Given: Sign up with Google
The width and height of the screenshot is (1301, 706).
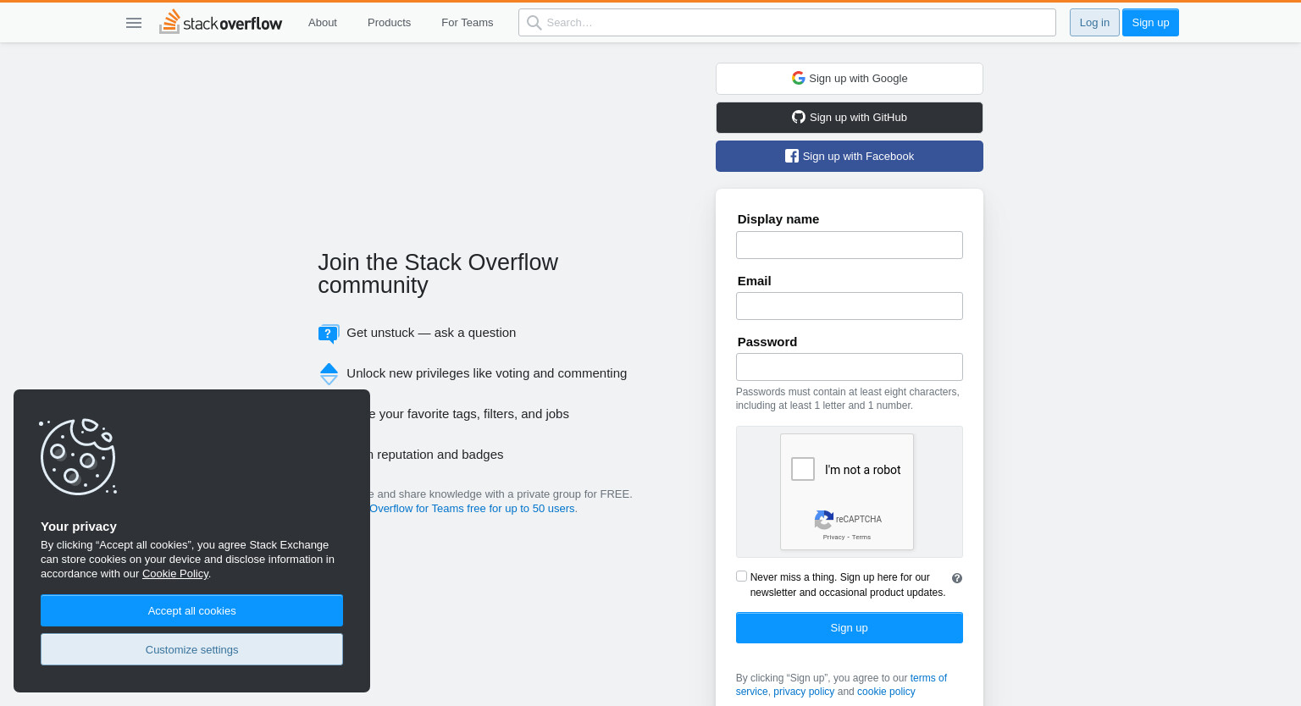Looking at the screenshot, I should [x=850, y=79].
